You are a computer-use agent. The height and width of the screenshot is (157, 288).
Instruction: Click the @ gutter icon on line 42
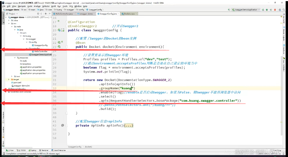(63, 125)
